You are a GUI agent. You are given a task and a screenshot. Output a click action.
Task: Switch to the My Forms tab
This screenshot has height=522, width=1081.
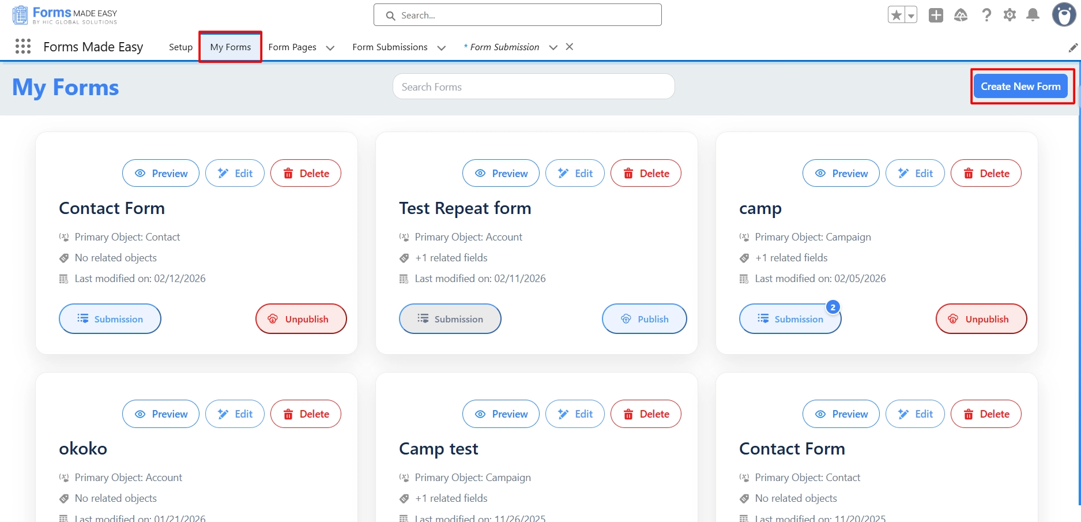pos(230,47)
